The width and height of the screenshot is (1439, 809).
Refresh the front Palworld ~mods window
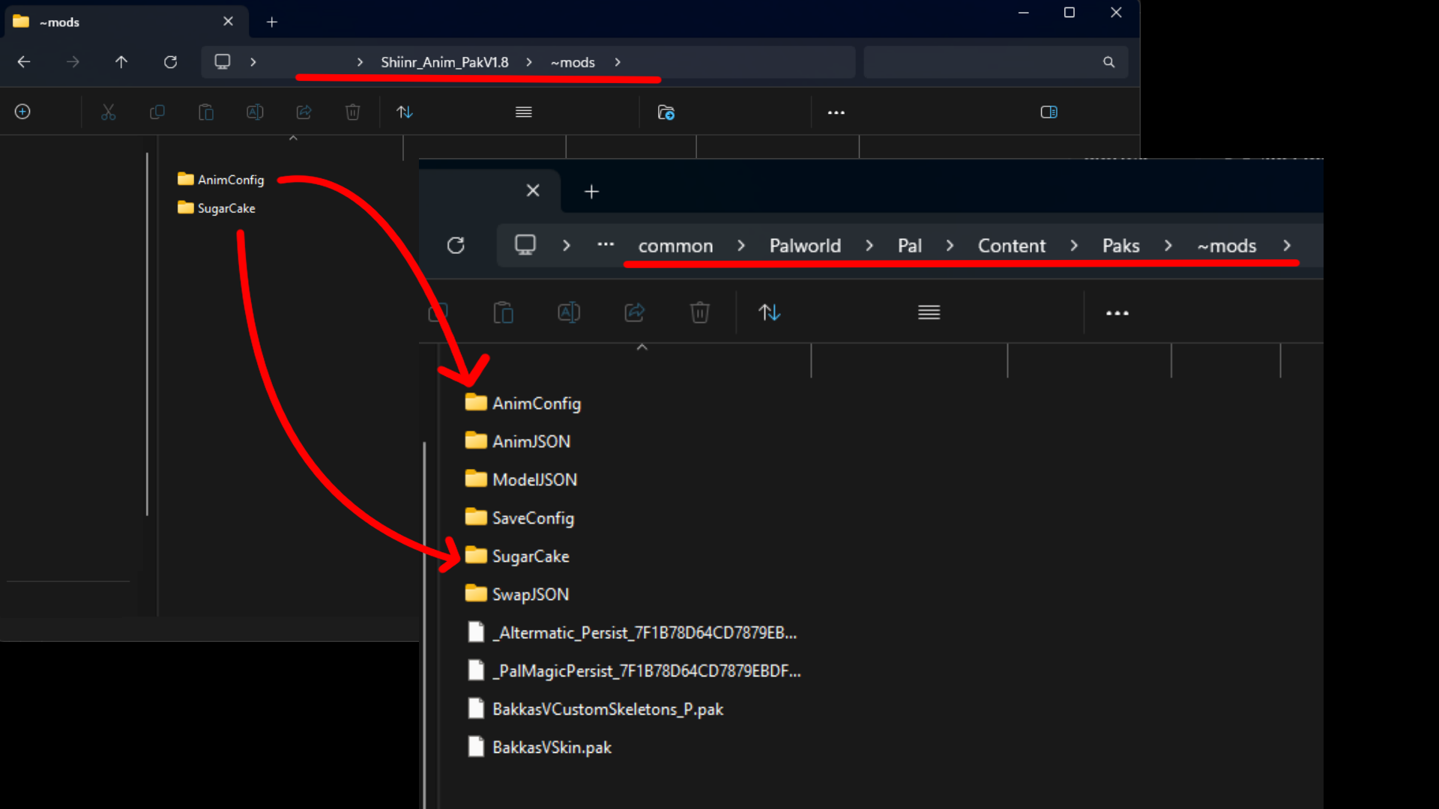[x=456, y=246]
